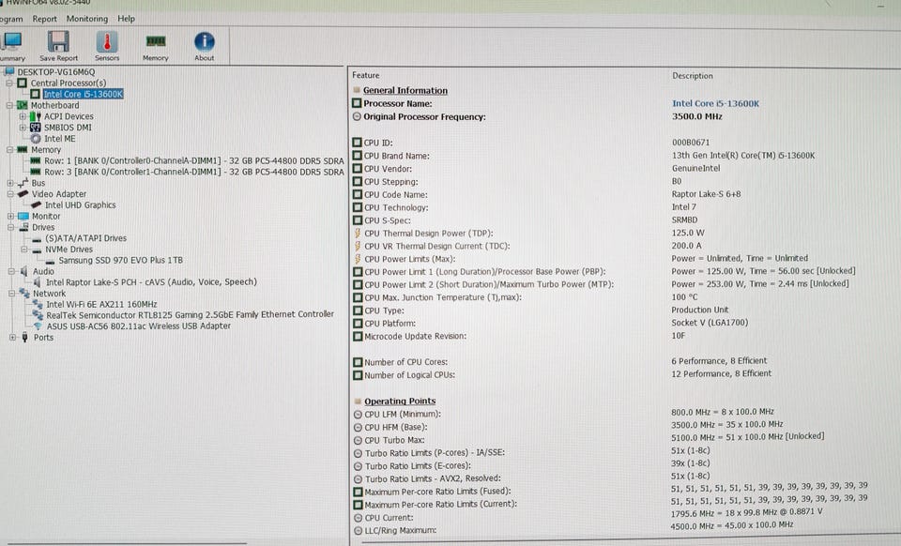Click the Bus tree node icon
This screenshot has width=901, height=546.
click(23, 183)
